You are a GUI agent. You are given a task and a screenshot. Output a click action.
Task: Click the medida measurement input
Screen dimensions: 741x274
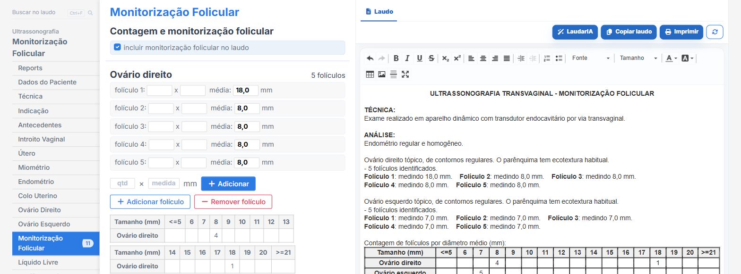coord(164,183)
